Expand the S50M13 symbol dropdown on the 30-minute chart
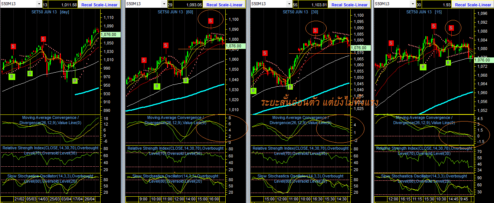494x203 pixels. point(290,4)
